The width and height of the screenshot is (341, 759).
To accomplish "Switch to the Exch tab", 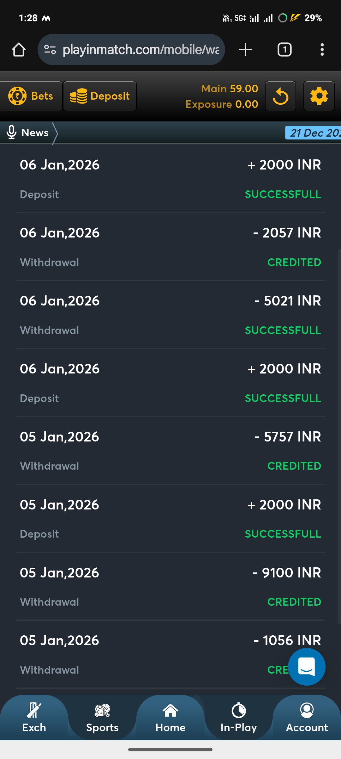I will [34, 718].
